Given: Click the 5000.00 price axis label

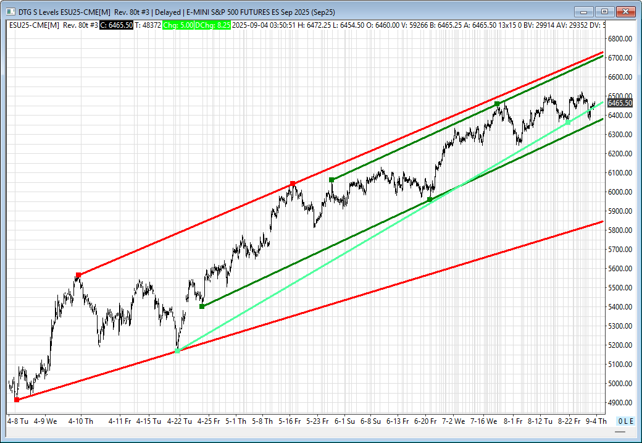Looking at the screenshot, I should click(620, 384).
